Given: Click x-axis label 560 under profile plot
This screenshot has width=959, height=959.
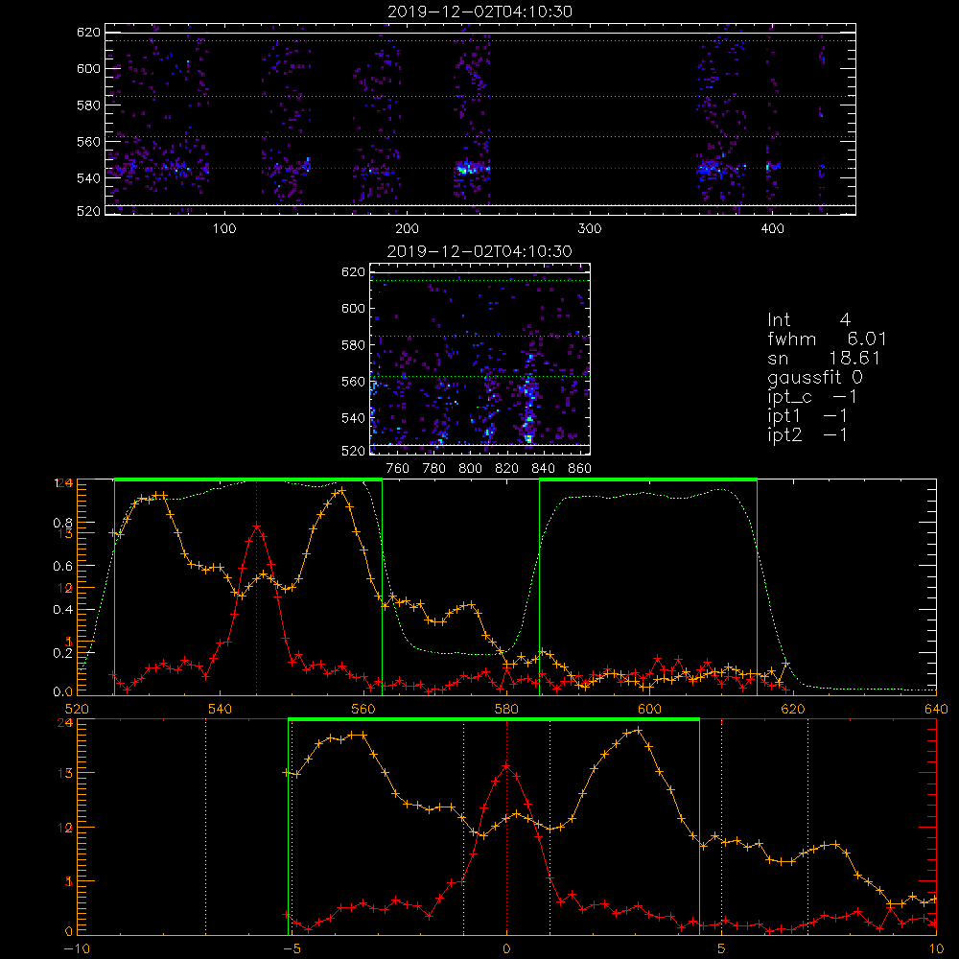Looking at the screenshot, I should (363, 710).
